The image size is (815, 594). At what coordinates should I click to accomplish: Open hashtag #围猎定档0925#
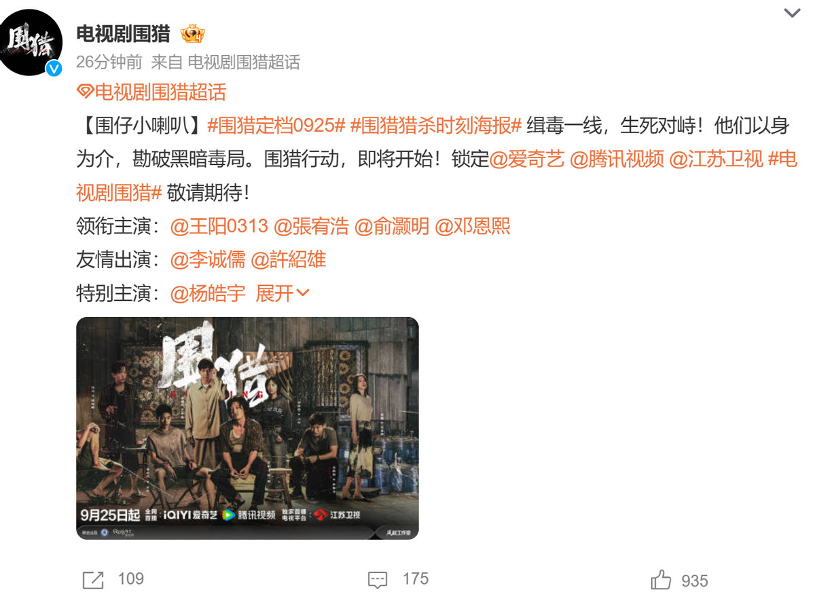276,126
